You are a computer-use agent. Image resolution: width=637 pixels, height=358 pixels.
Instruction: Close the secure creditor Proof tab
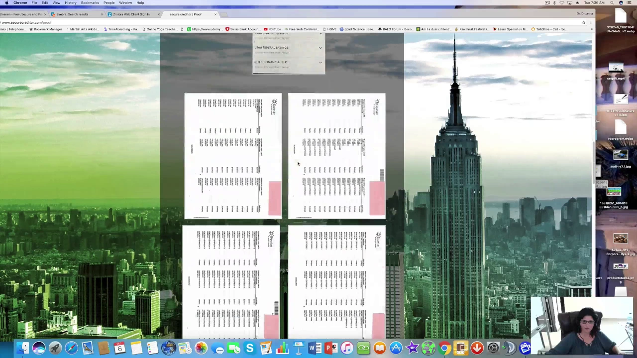(215, 14)
